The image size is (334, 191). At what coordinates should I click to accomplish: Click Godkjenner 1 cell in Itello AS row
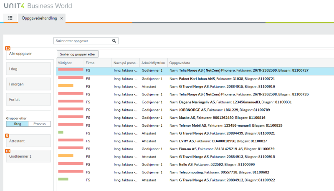152,164
